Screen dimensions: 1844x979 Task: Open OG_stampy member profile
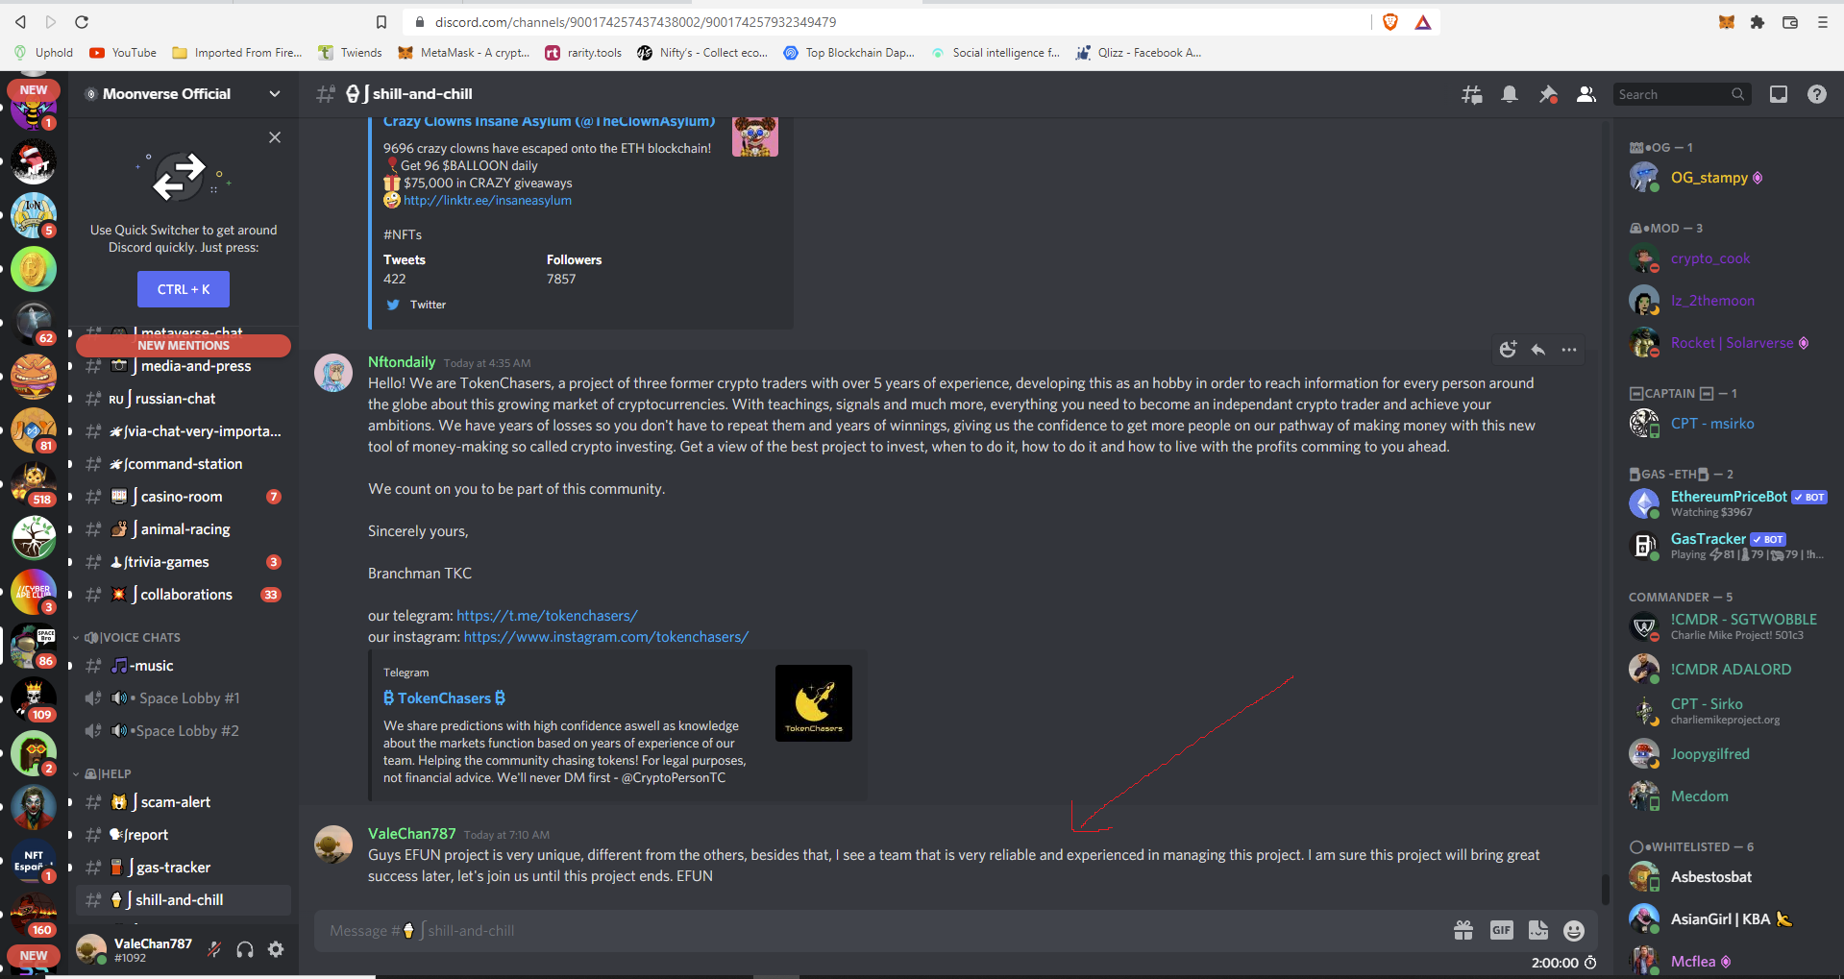tap(1729, 178)
